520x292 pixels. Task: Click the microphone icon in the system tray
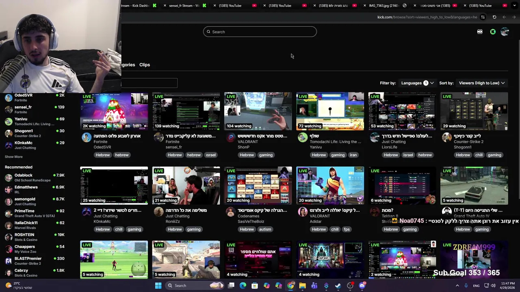pos(466,286)
